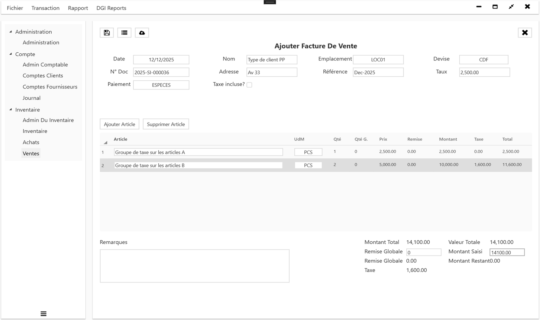
Task: Click the Supprimer Article button
Action: coord(166,124)
